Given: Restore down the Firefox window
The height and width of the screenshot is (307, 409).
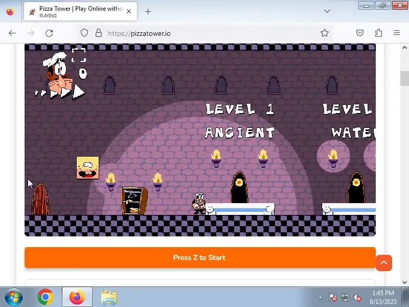Looking at the screenshot, I should coord(382,6).
